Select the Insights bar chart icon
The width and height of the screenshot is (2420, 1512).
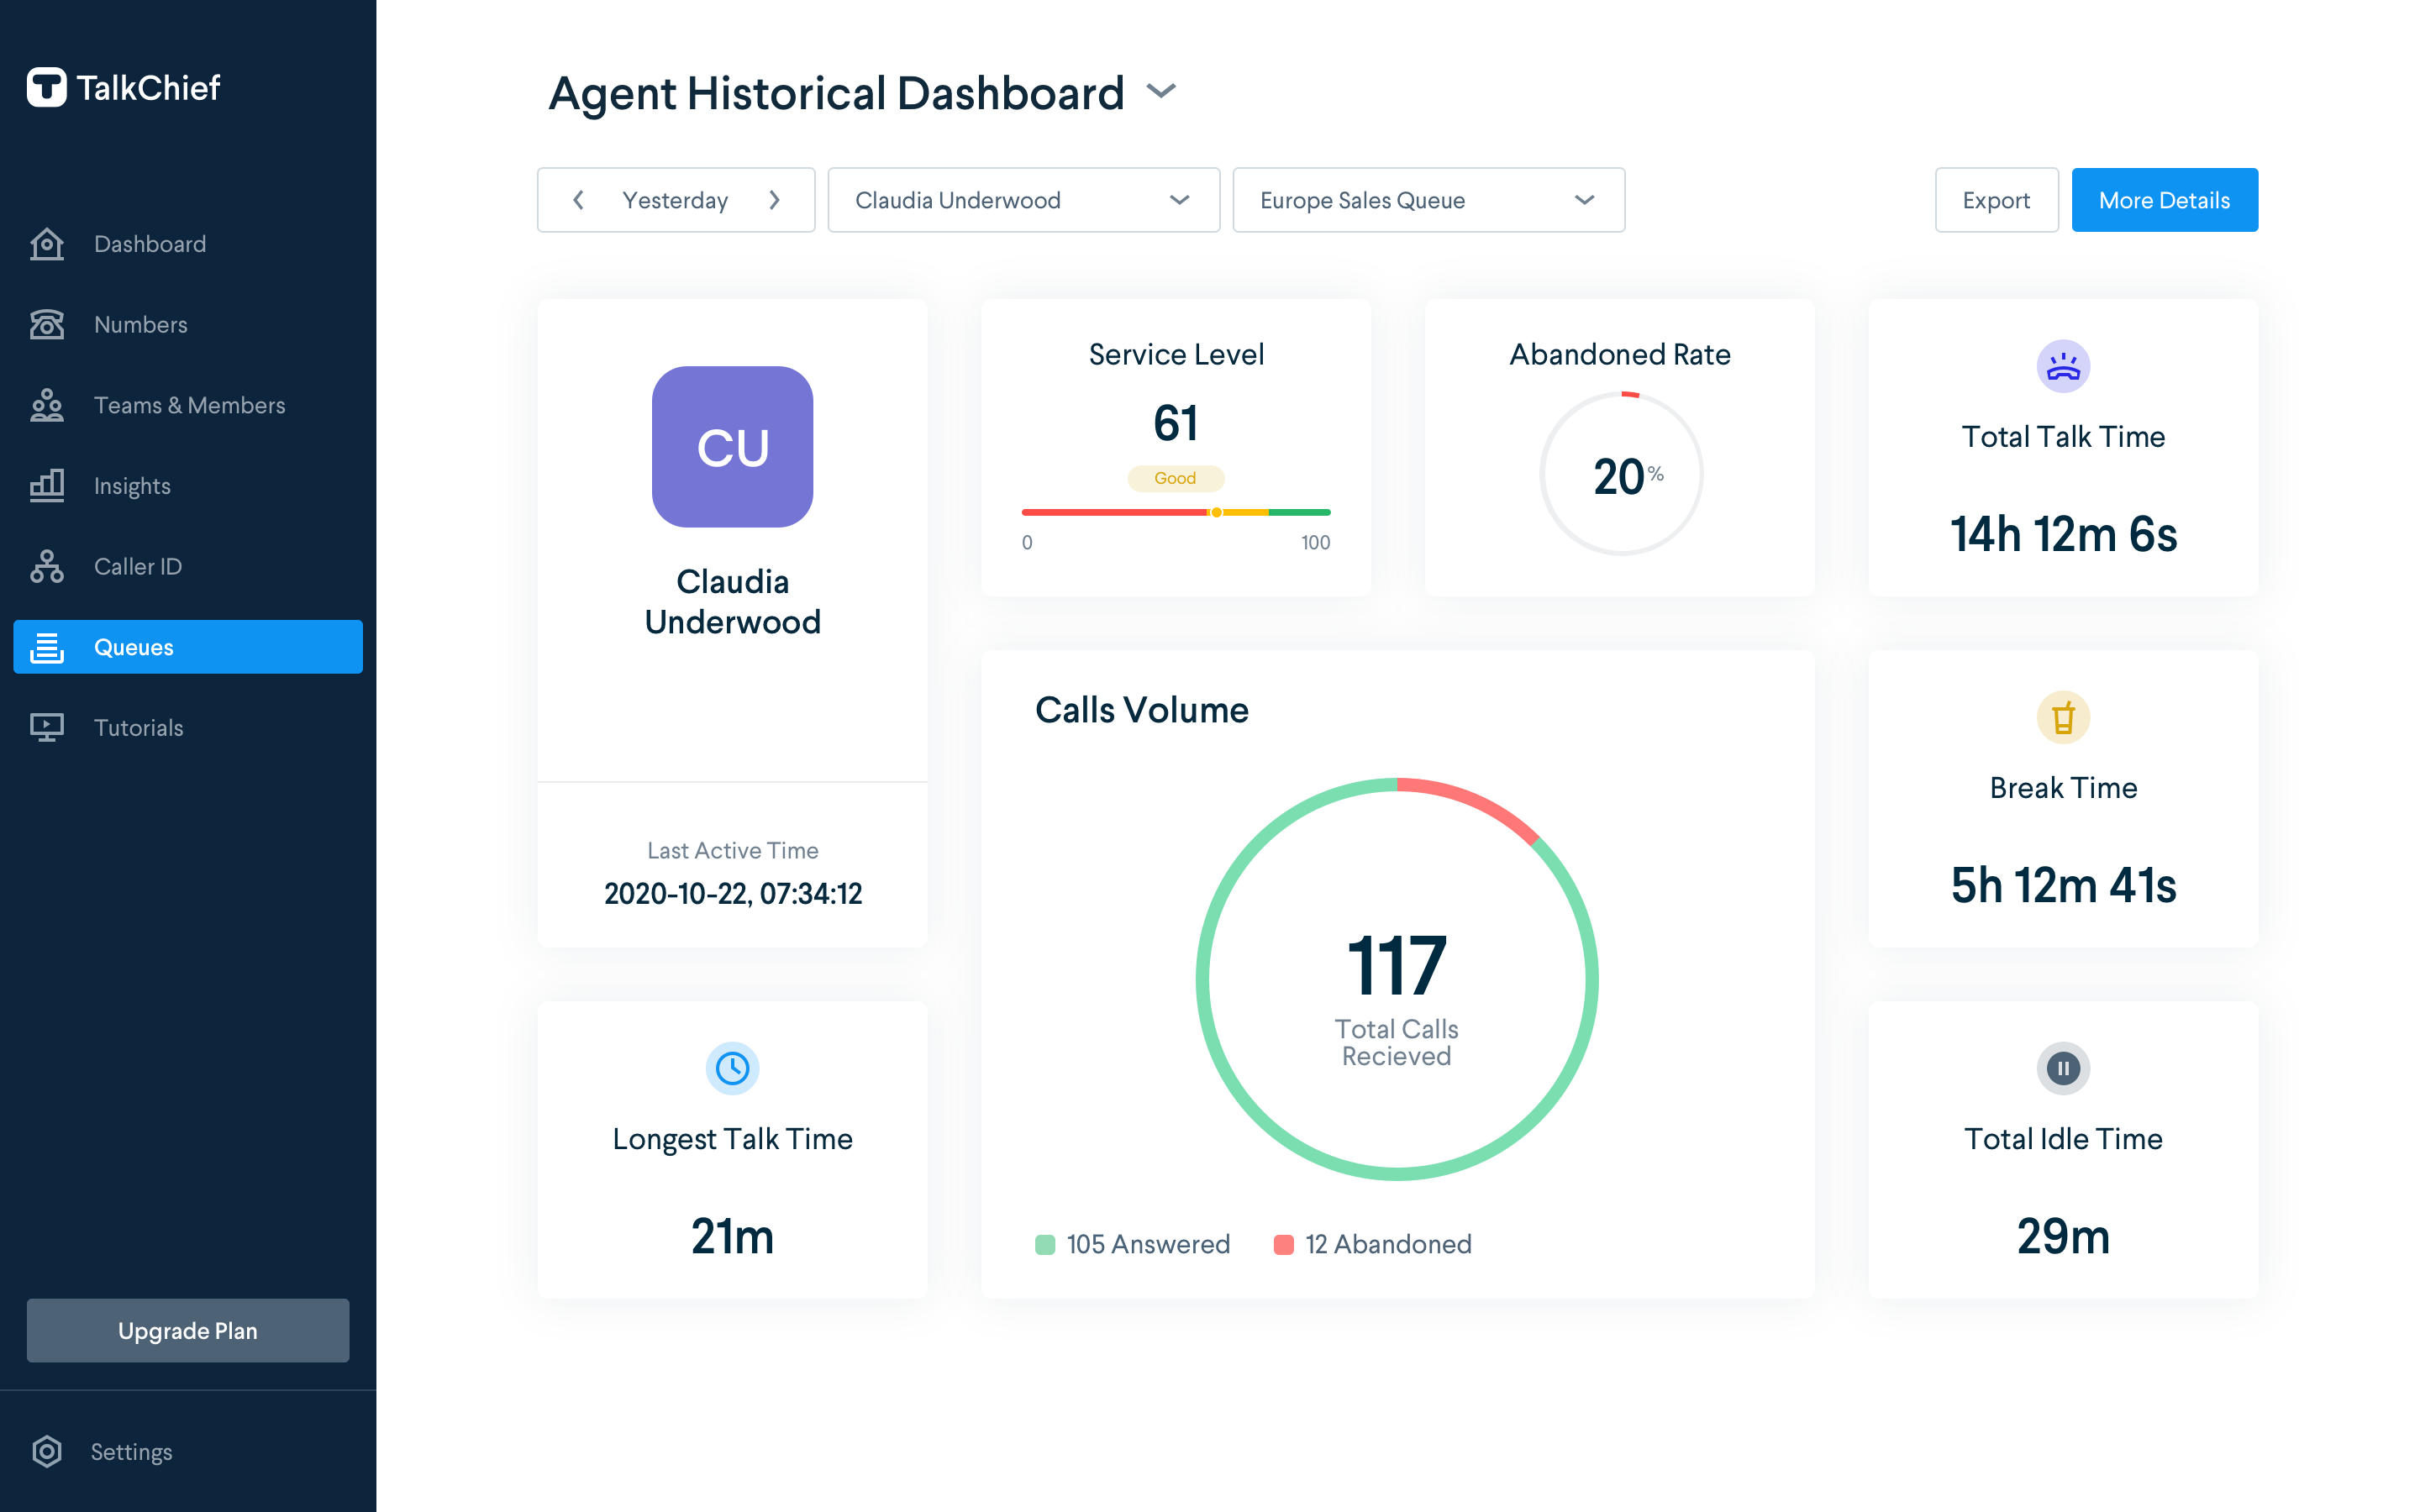click(47, 486)
